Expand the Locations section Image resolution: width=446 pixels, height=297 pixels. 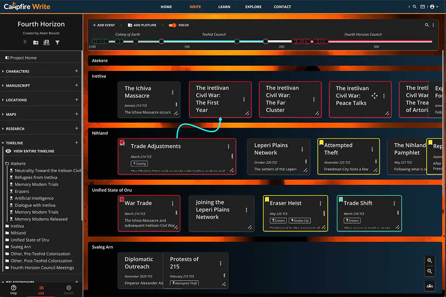coord(3,100)
